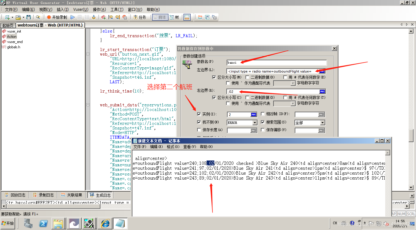Viewport: 416px width, 230px height.
Task: Open the Vuser(U) menu
Action: [81, 10]
